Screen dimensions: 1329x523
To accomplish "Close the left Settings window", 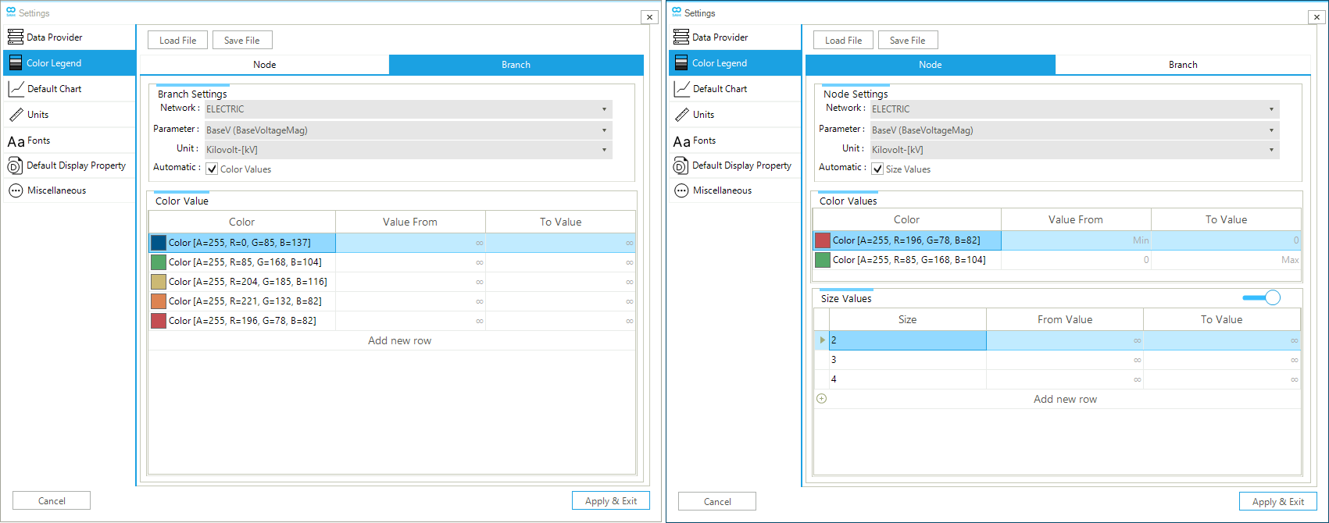I will point(648,17).
